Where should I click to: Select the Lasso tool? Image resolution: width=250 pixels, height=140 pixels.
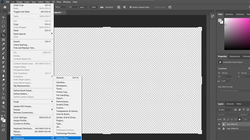coord(3,26)
